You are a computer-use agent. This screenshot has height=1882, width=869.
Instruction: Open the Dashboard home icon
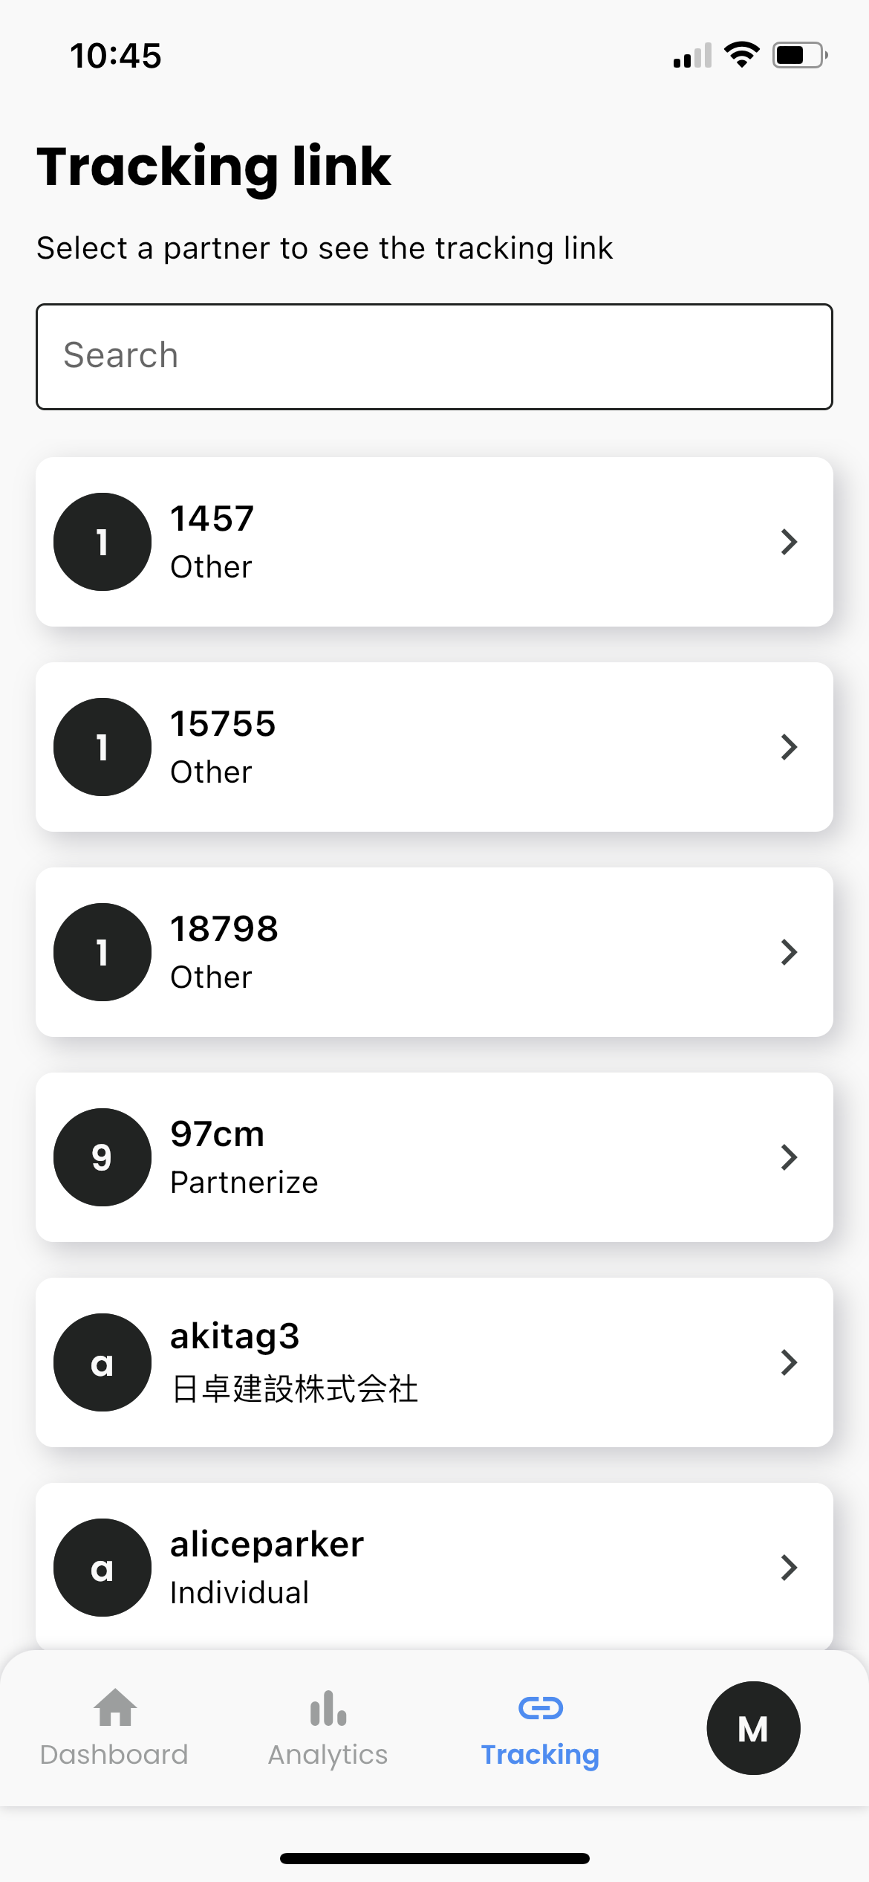pos(115,1707)
